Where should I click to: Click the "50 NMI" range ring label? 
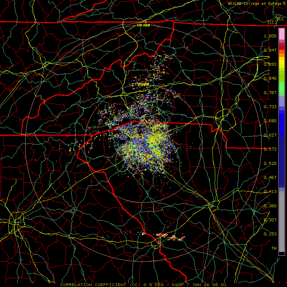pos(143,85)
